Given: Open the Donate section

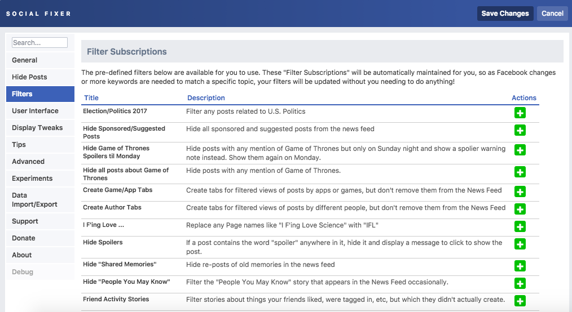Looking at the screenshot, I should pos(40,238).
